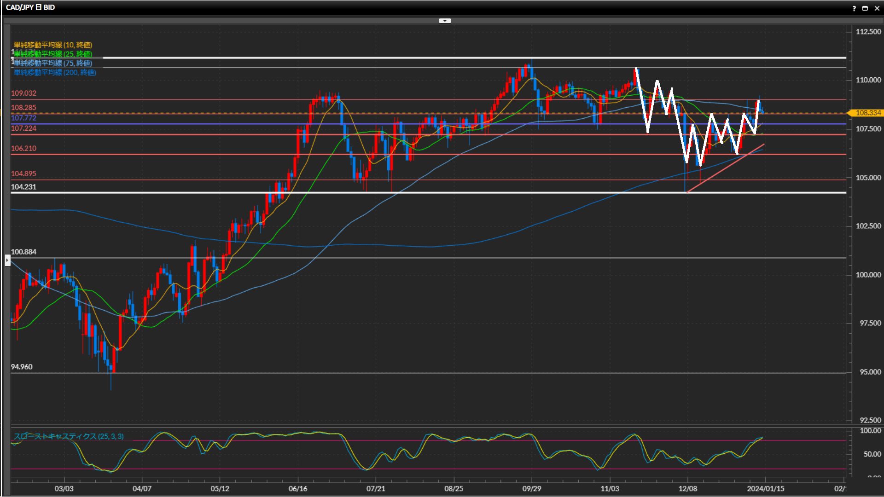884x497 pixels.
Task: Maximize the CAD/JPY chart window
Action: (x=865, y=8)
